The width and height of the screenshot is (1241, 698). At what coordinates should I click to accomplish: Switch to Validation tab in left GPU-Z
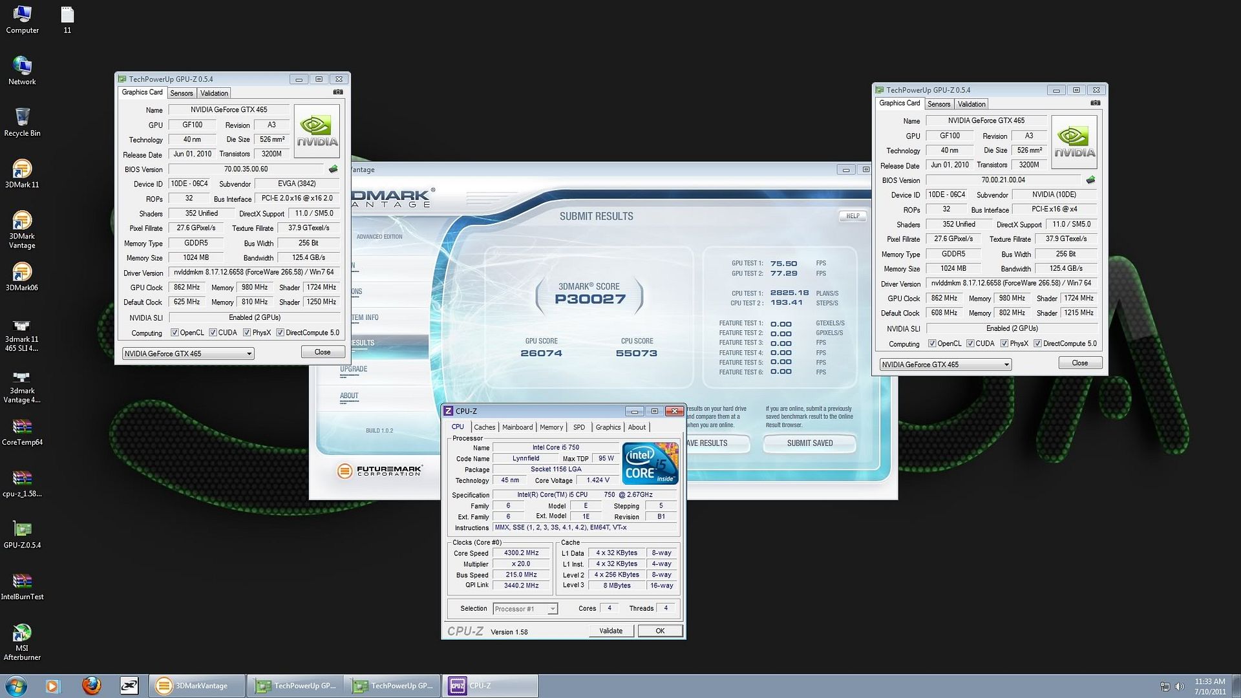[214, 93]
